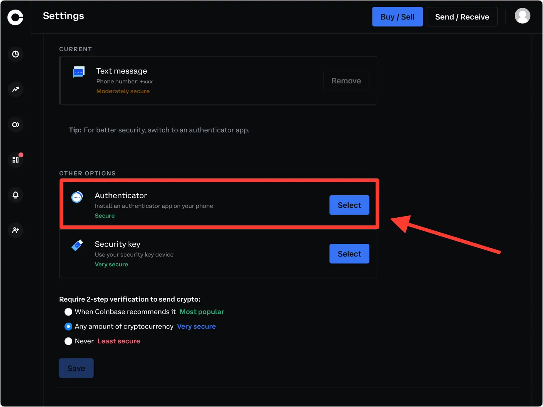This screenshot has height=407, width=543.
Task: Open the trending prices sidebar icon
Action: (16, 89)
